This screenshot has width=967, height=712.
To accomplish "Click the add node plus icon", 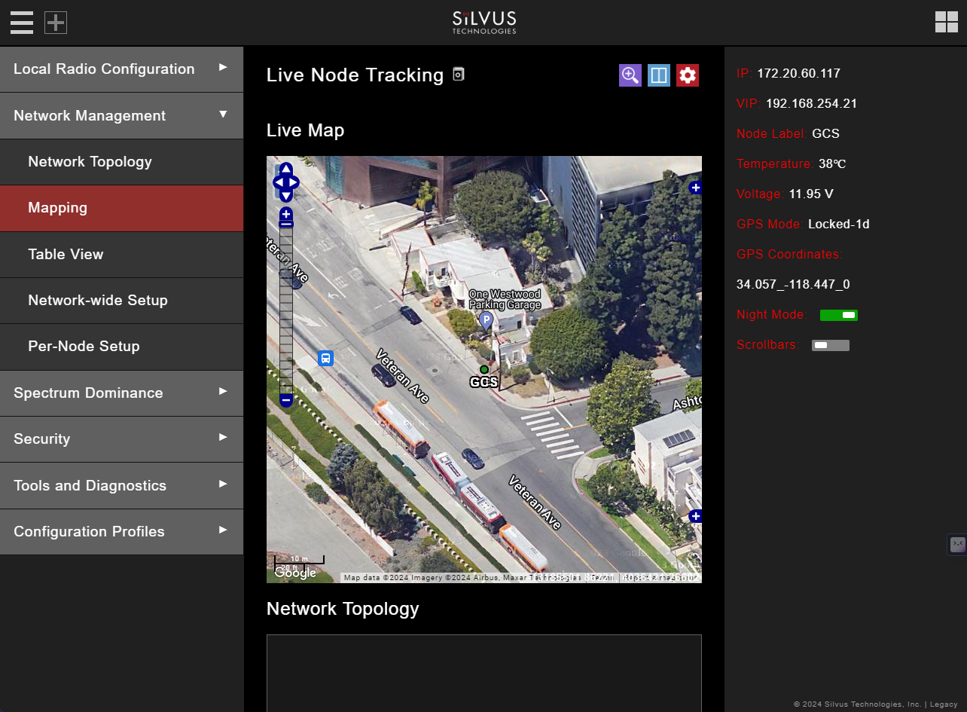I will 55,23.
